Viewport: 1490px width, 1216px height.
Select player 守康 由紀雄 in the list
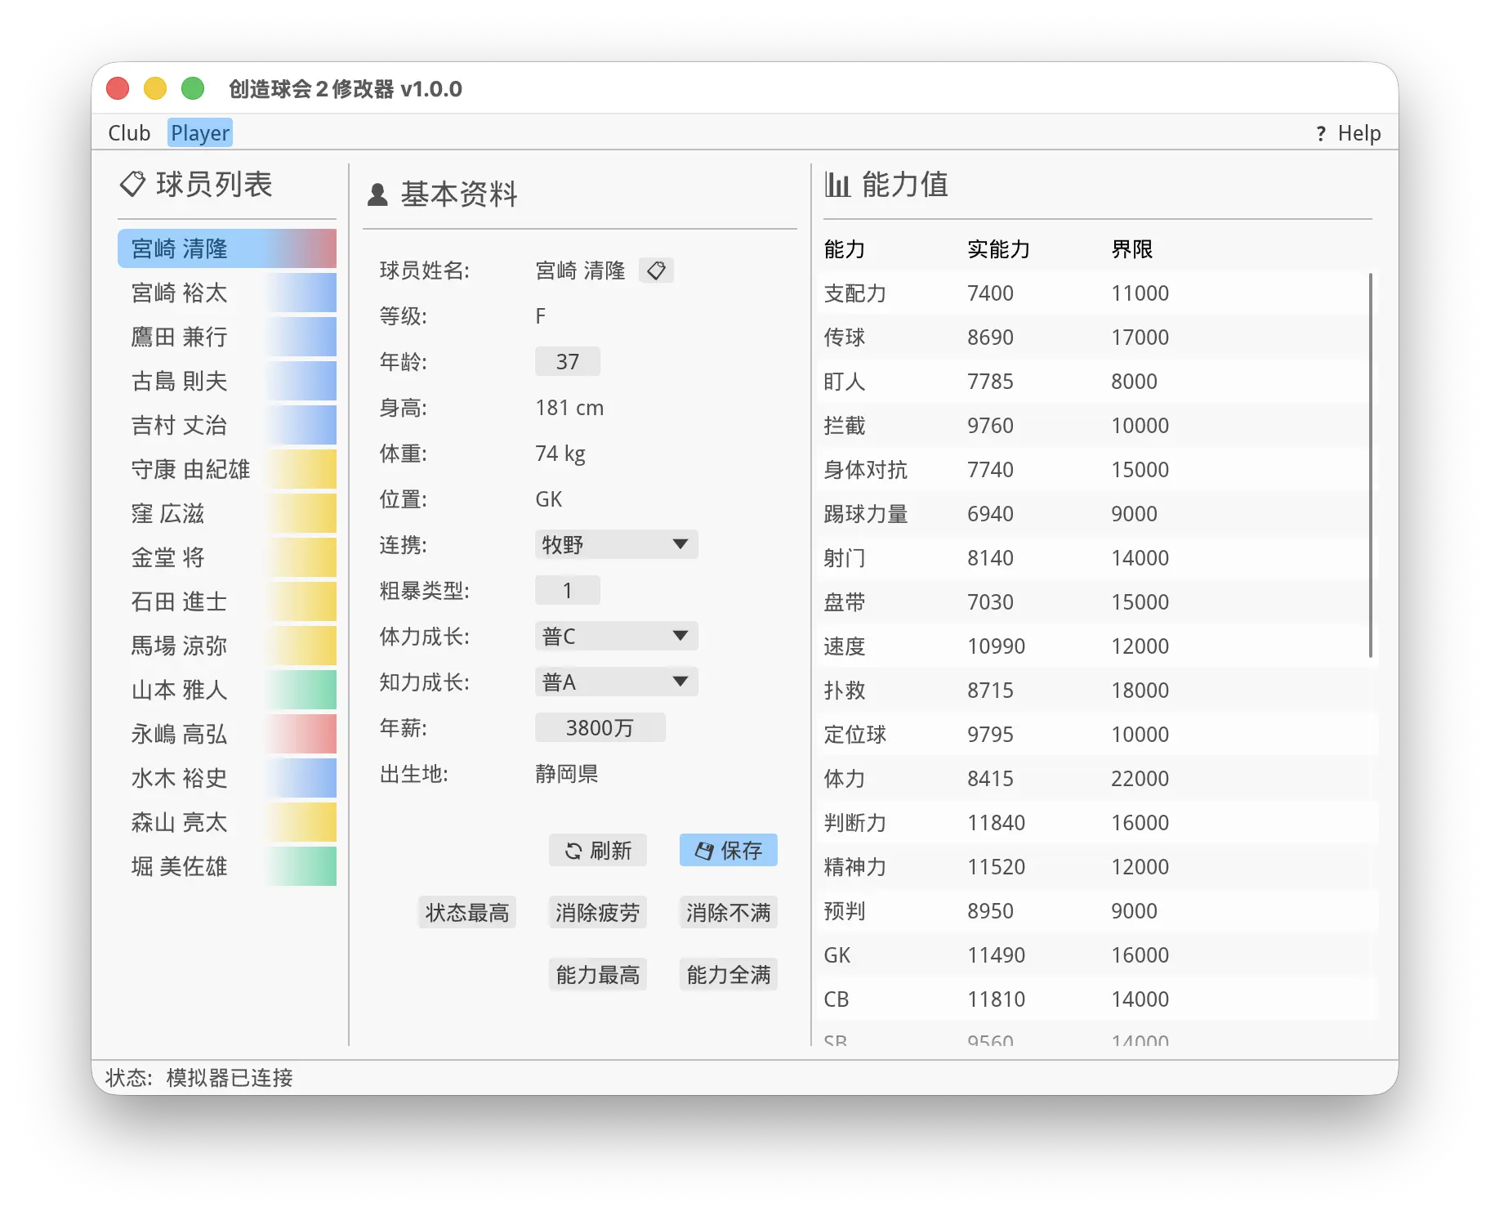(x=227, y=469)
